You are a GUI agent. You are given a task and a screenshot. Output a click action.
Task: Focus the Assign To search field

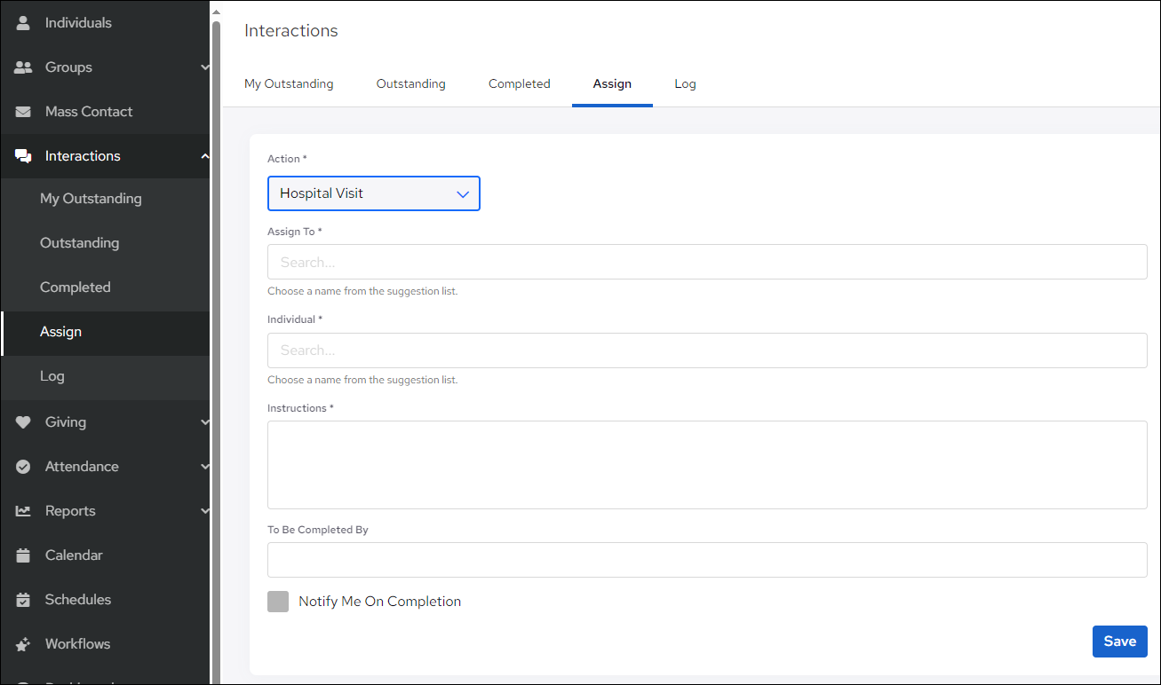[706, 263]
